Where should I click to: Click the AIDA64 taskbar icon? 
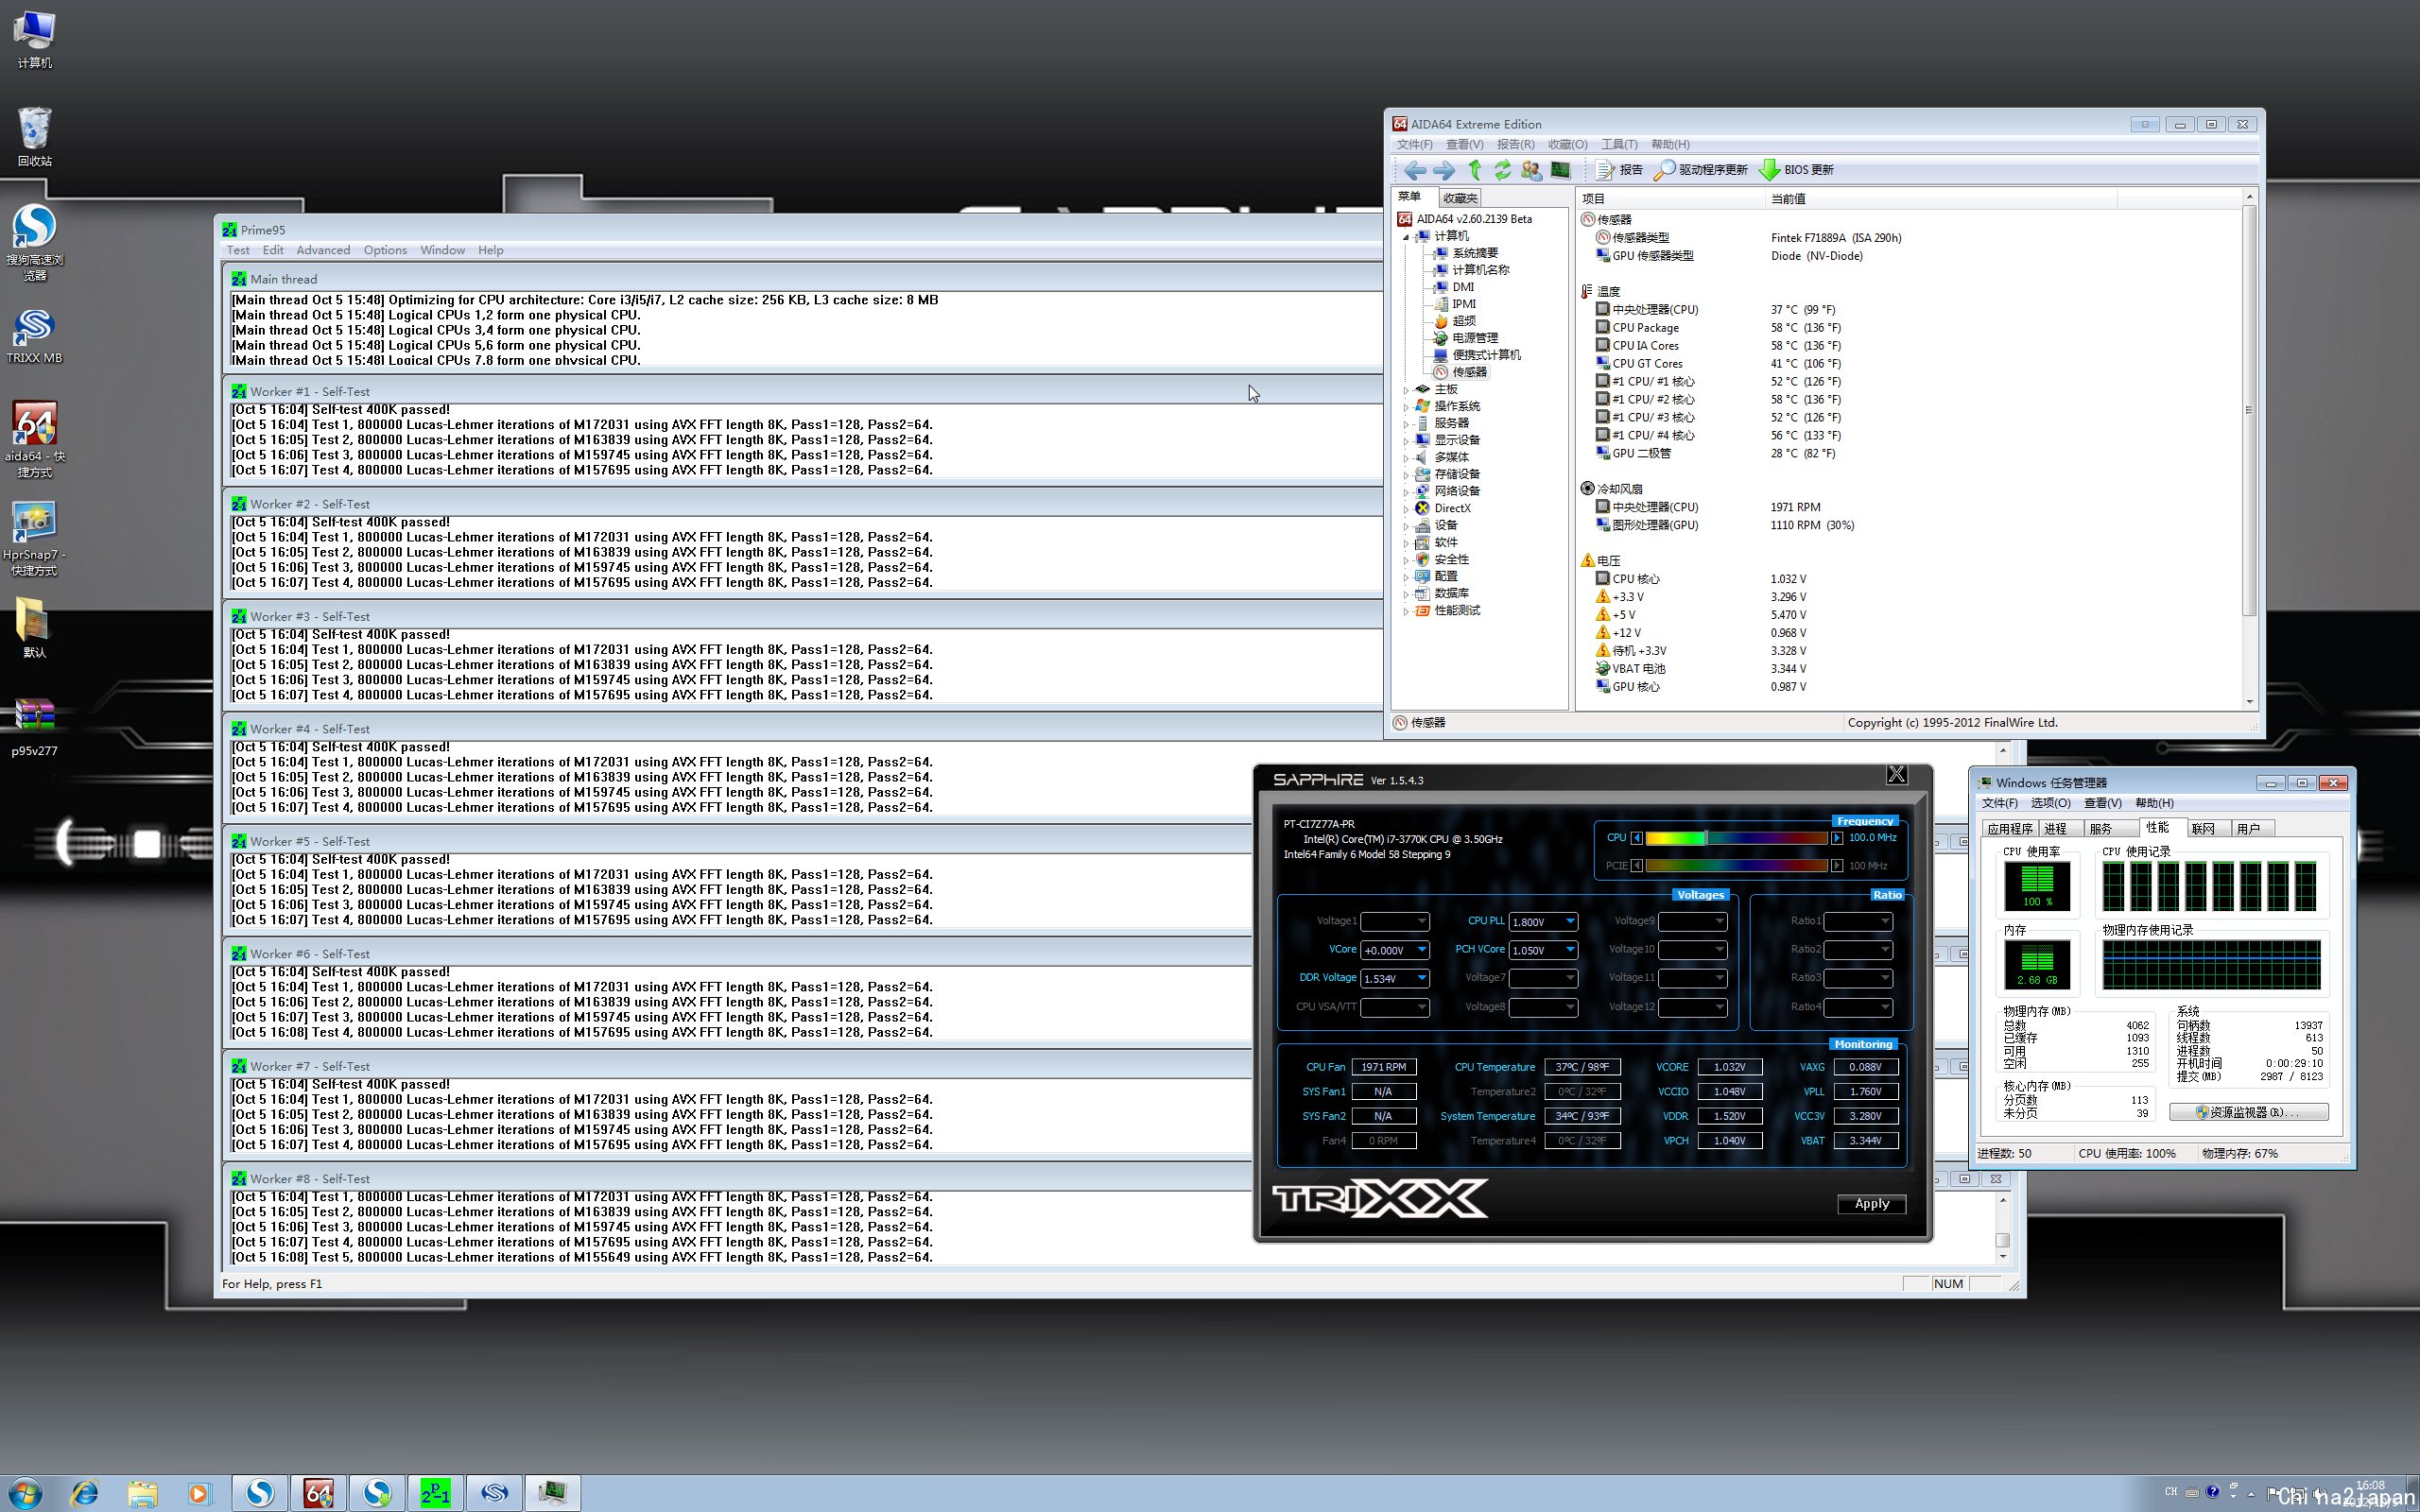pos(318,1494)
